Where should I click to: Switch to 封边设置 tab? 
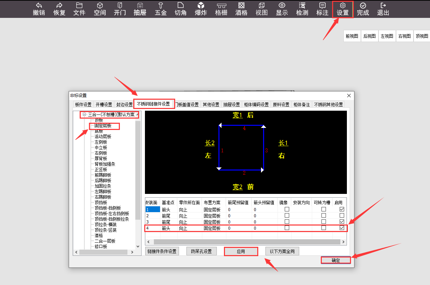tap(124, 105)
